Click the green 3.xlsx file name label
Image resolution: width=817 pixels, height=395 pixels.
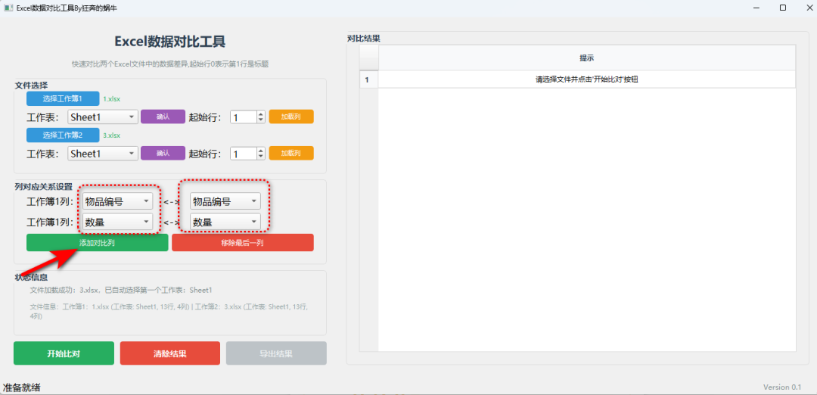pyautogui.click(x=111, y=135)
